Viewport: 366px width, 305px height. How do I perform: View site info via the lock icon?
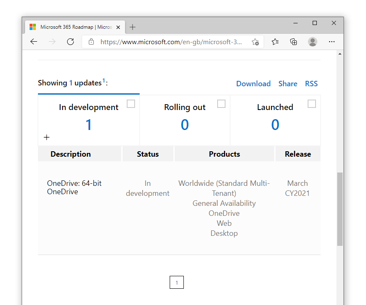click(x=91, y=42)
